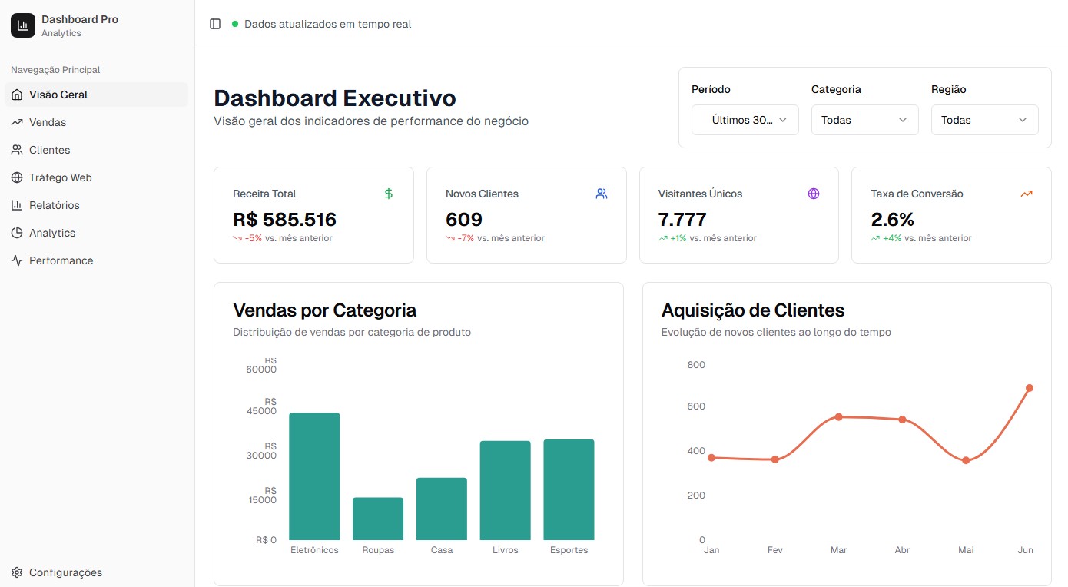Expand the Região selector

[984, 120]
